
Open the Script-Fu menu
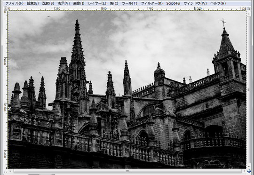(173, 3)
